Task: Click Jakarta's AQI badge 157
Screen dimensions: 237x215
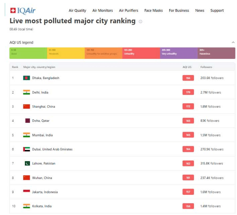Action: tap(188, 192)
